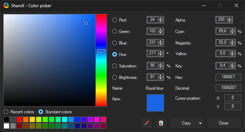Increase the Red value with up arrow
The width and height of the screenshot is (245, 132).
[161, 18]
